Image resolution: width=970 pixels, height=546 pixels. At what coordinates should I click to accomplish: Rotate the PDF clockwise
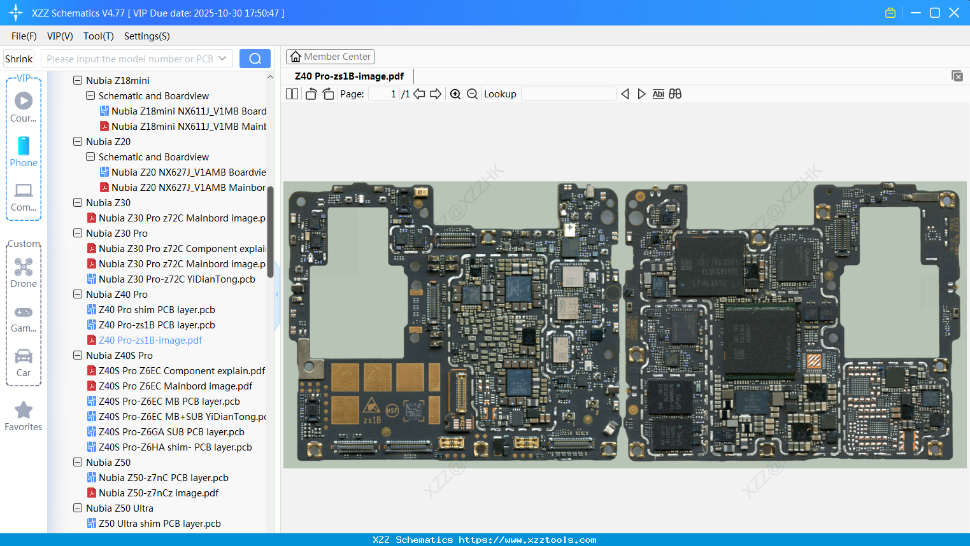(328, 94)
